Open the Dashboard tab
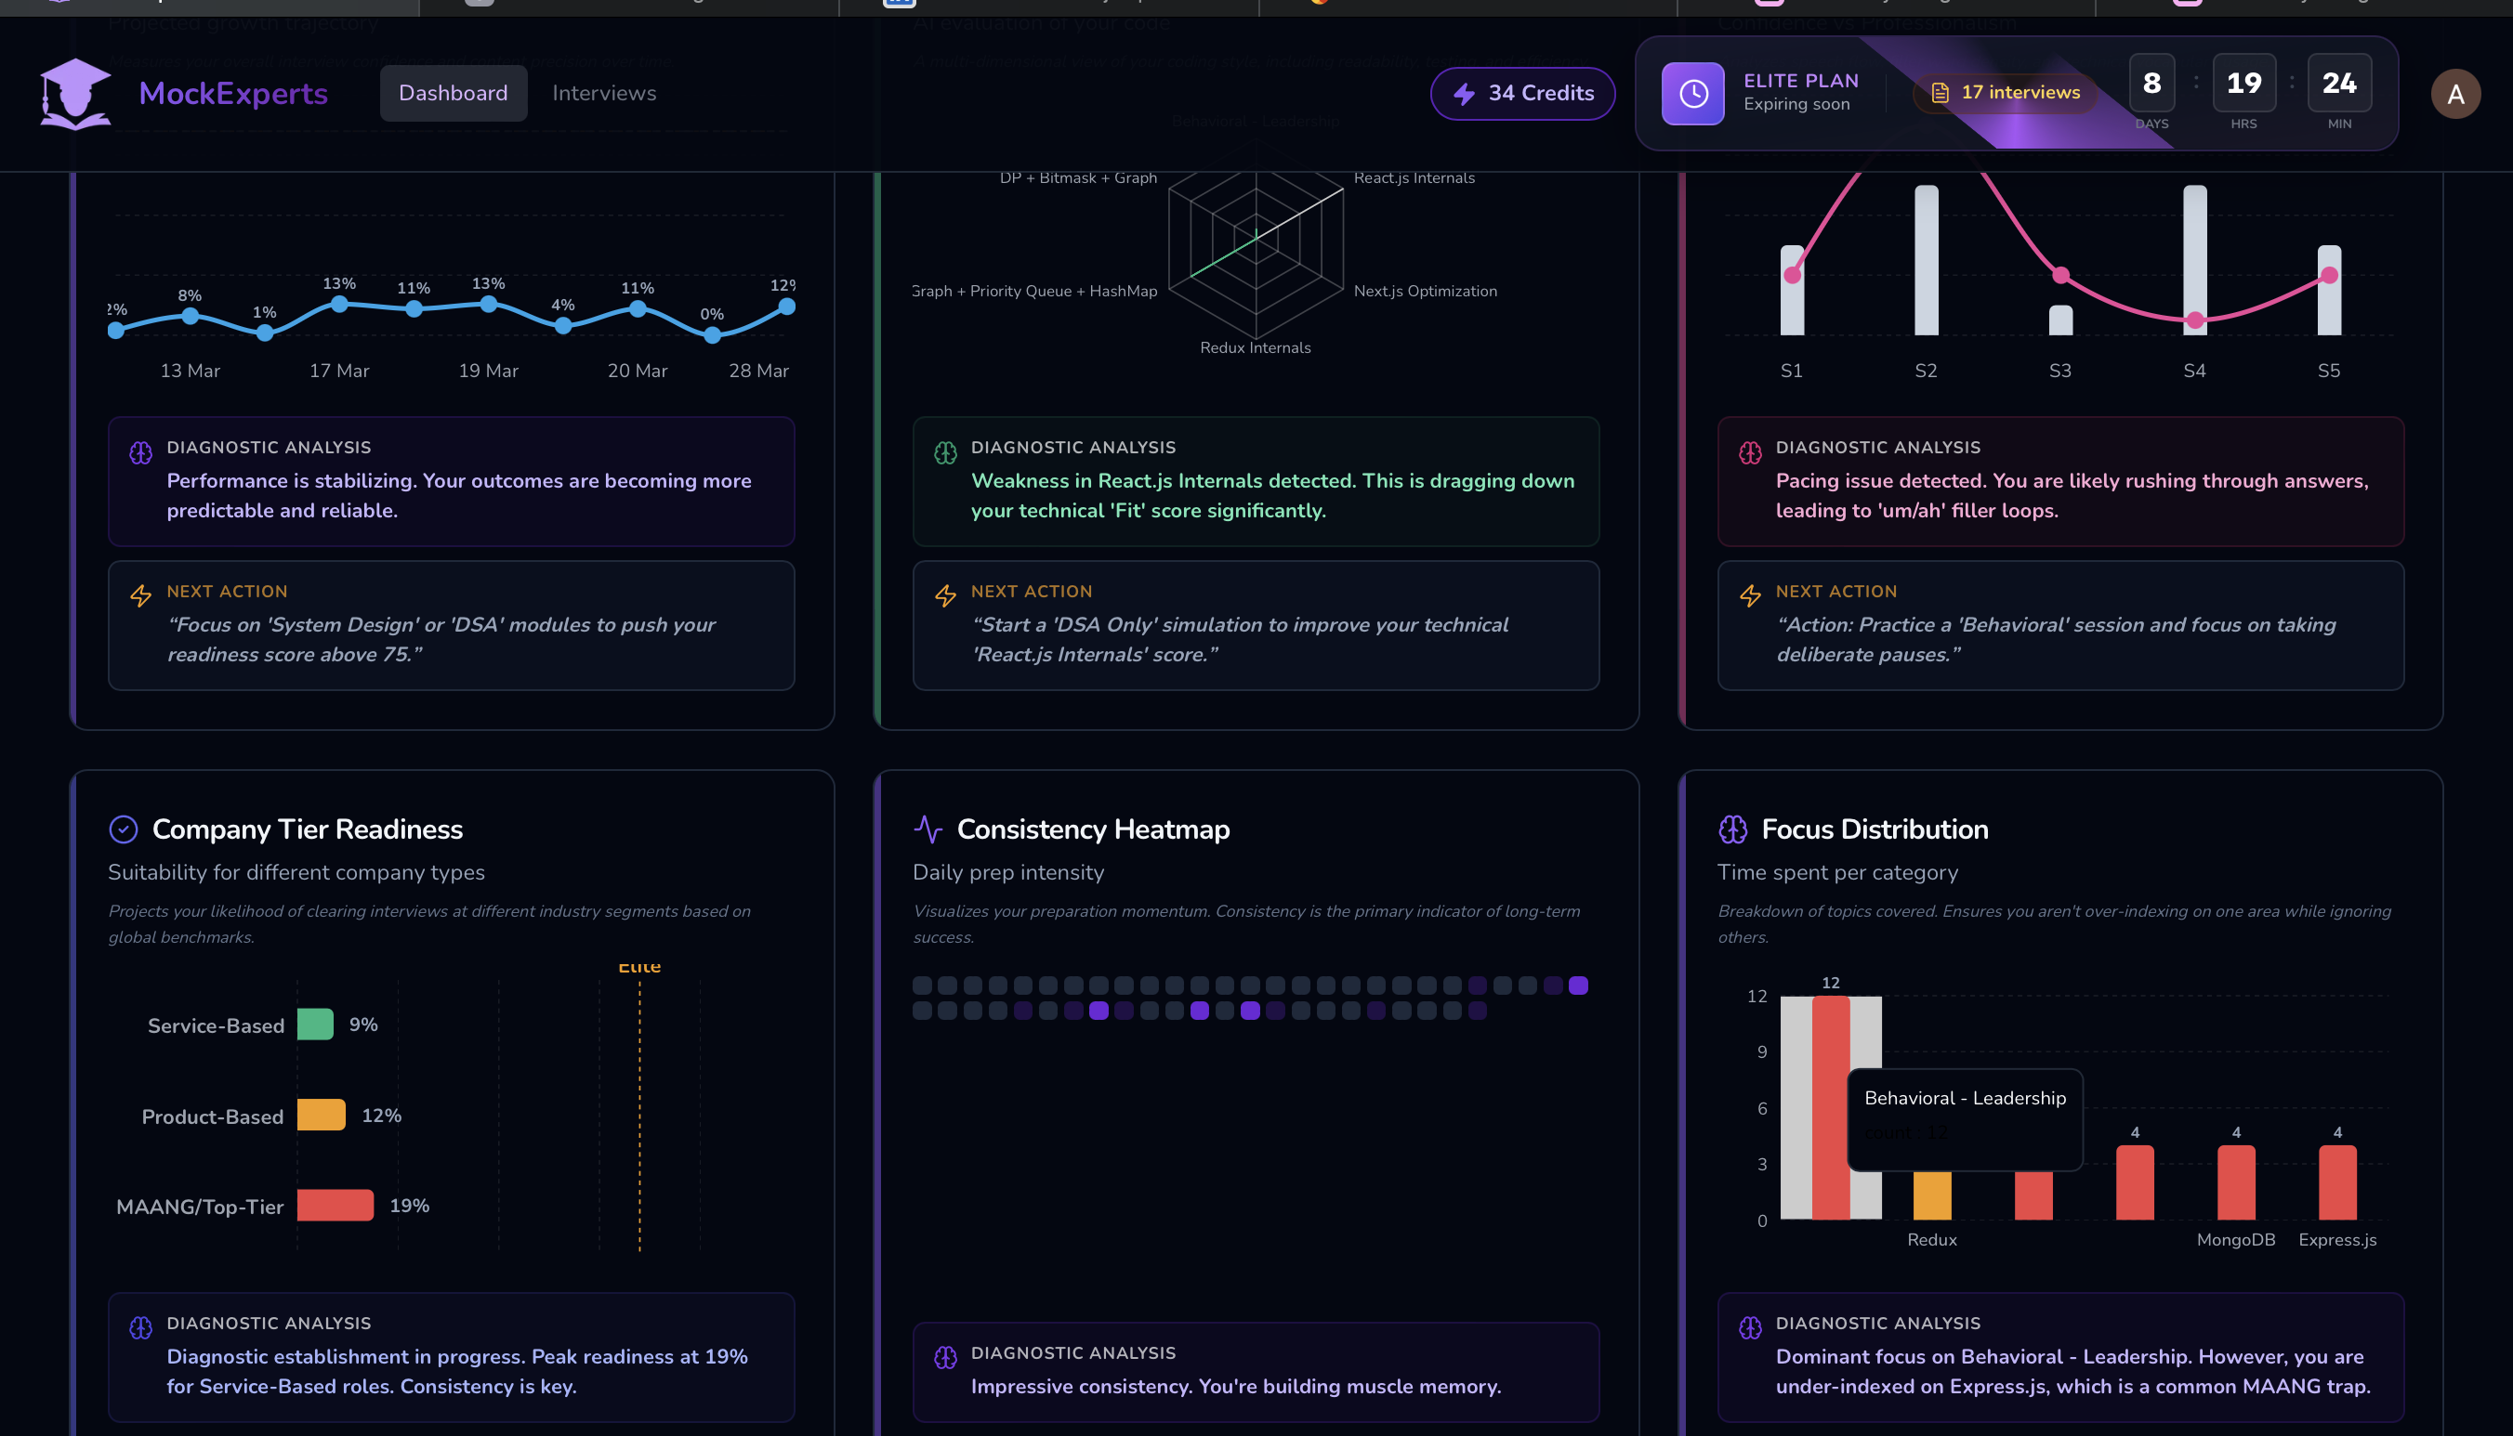2513x1436 pixels. coord(453,93)
